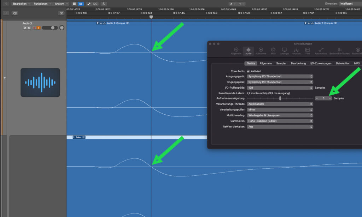362x217 pixels.
Task: Switch to the Allgemein sub-tab
Action: [265, 64]
